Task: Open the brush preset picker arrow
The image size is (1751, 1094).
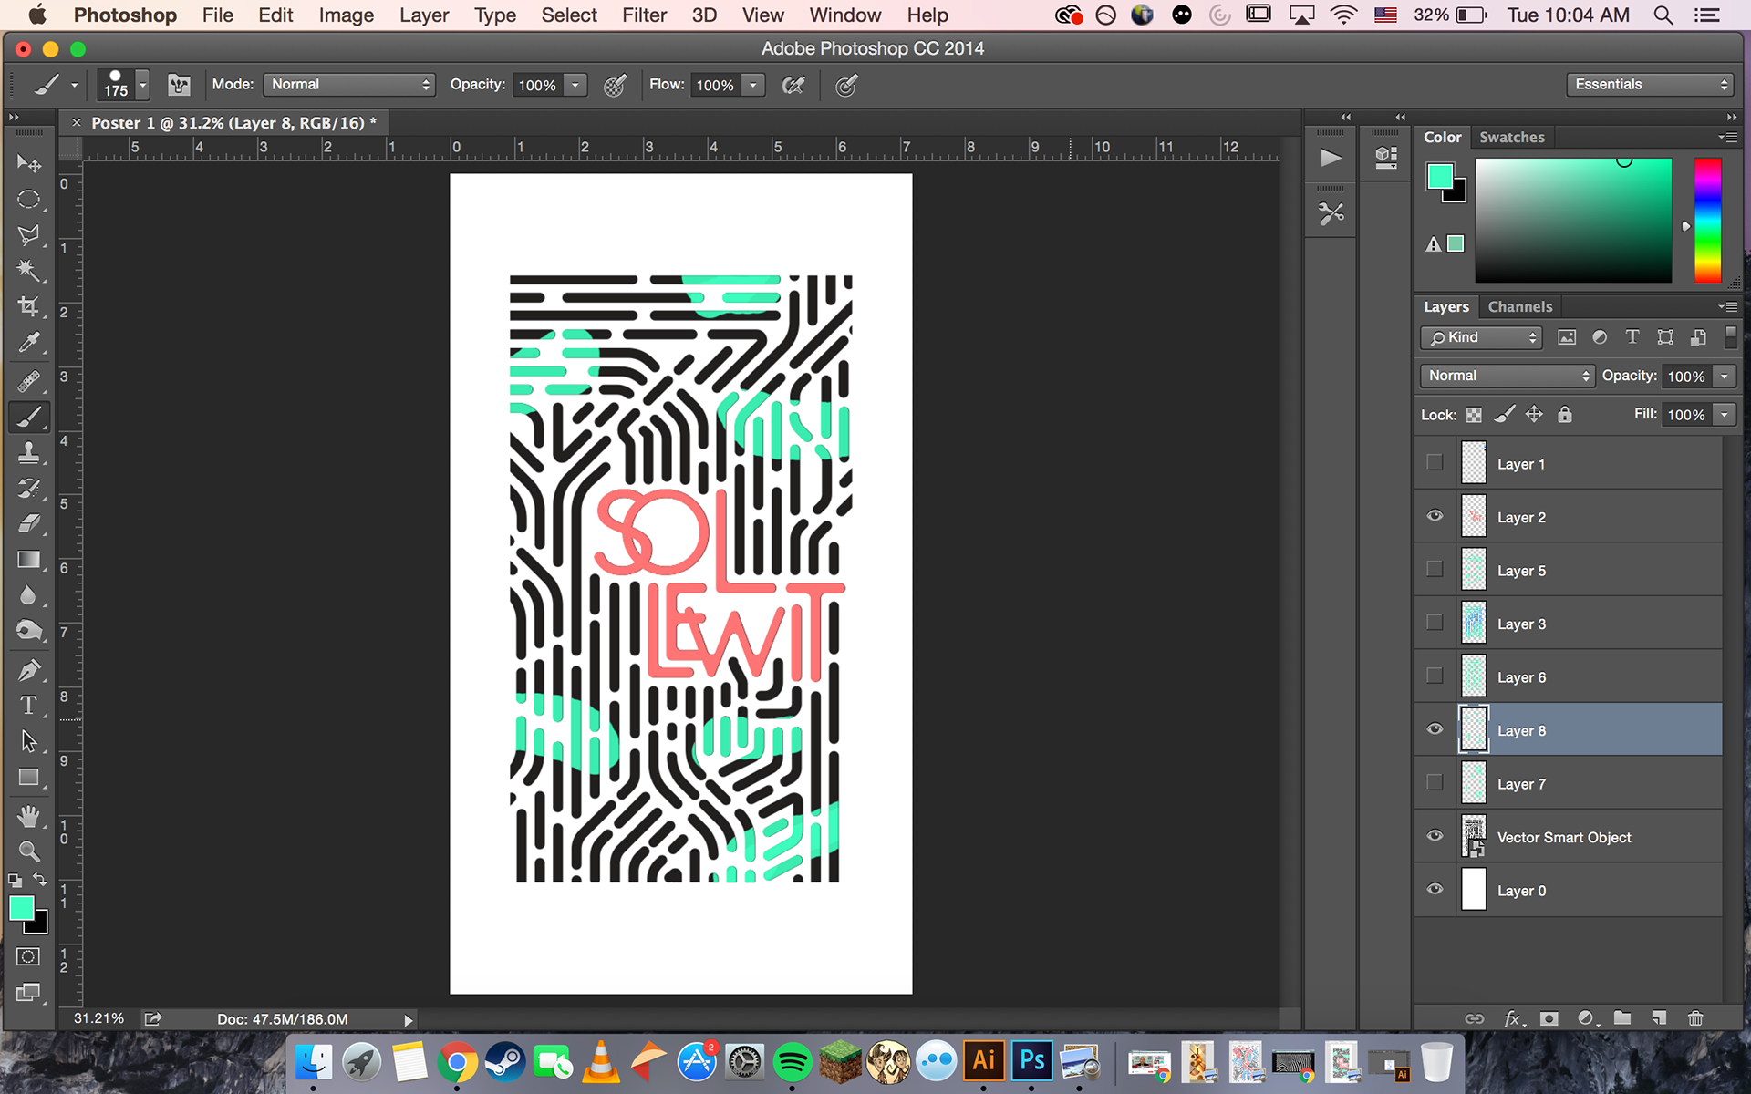Action: 143,85
